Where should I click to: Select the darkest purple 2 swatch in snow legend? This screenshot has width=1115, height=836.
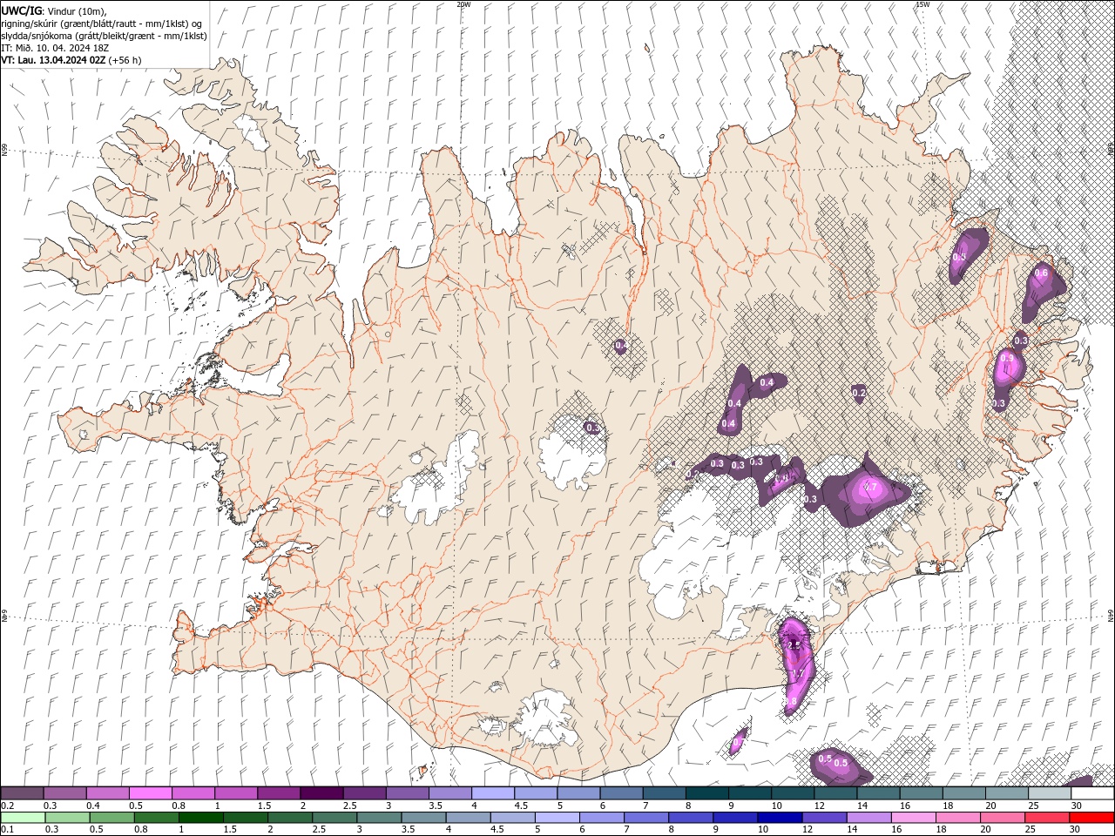pos(321,793)
